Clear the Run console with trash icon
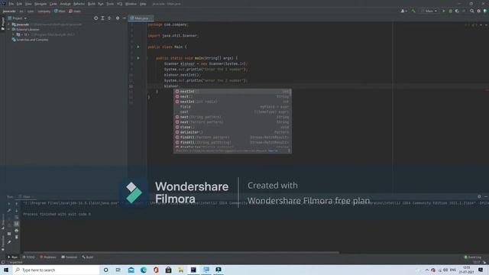Viewport: 489px width, 275px height. pos(17,237)
